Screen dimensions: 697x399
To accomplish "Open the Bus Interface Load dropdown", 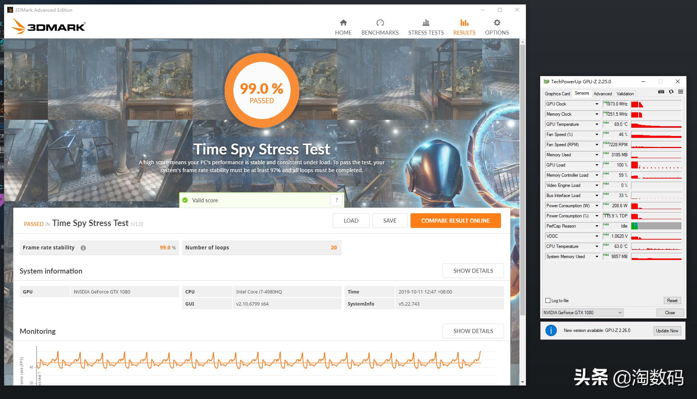I will pyautogui.click(x=597, y=196).
